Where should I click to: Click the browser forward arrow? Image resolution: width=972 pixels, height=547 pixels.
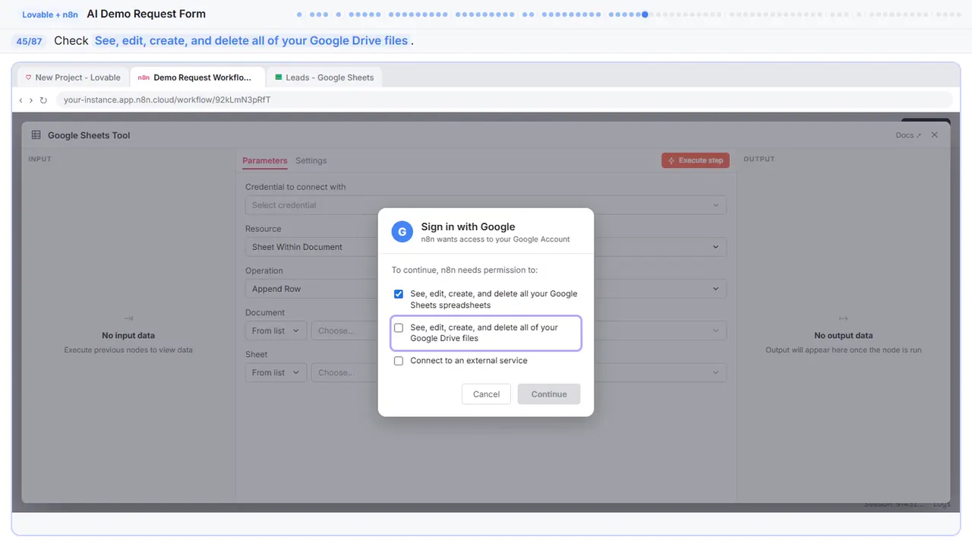pyautogui.click(x=31, y=100)
